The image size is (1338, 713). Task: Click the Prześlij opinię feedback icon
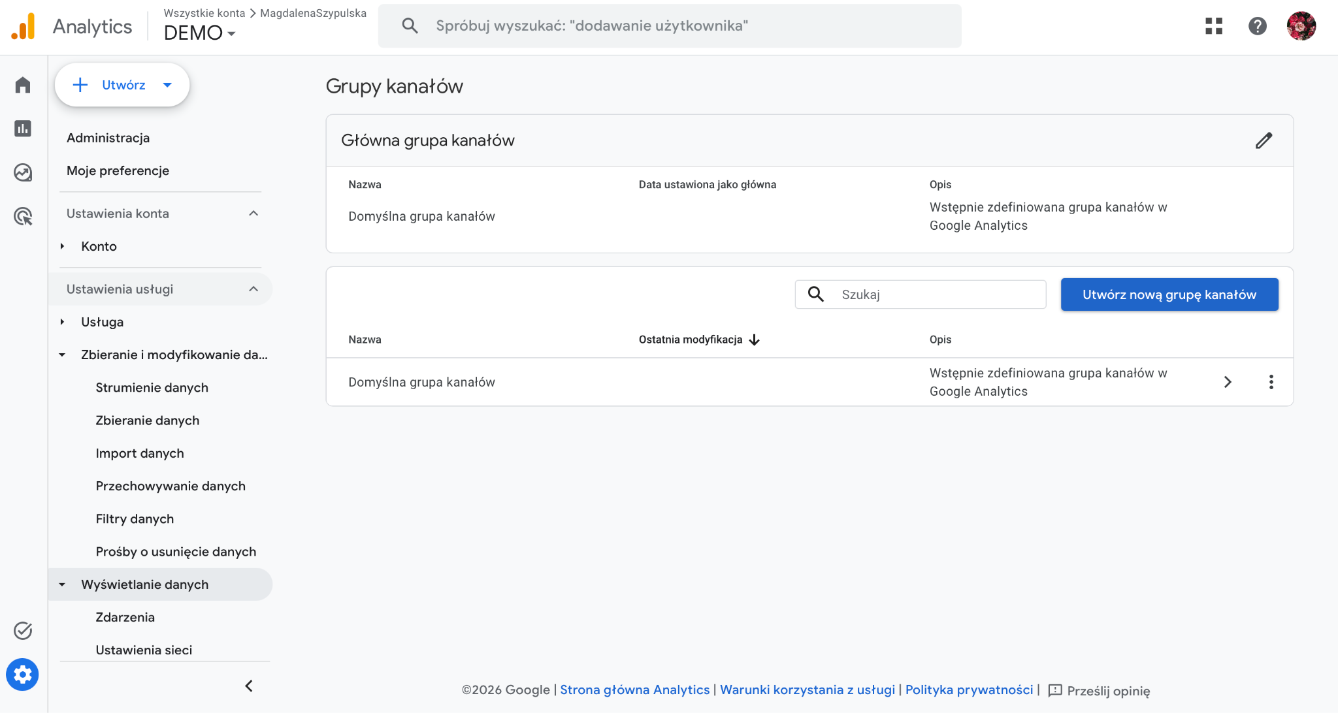coord(1055,691)
